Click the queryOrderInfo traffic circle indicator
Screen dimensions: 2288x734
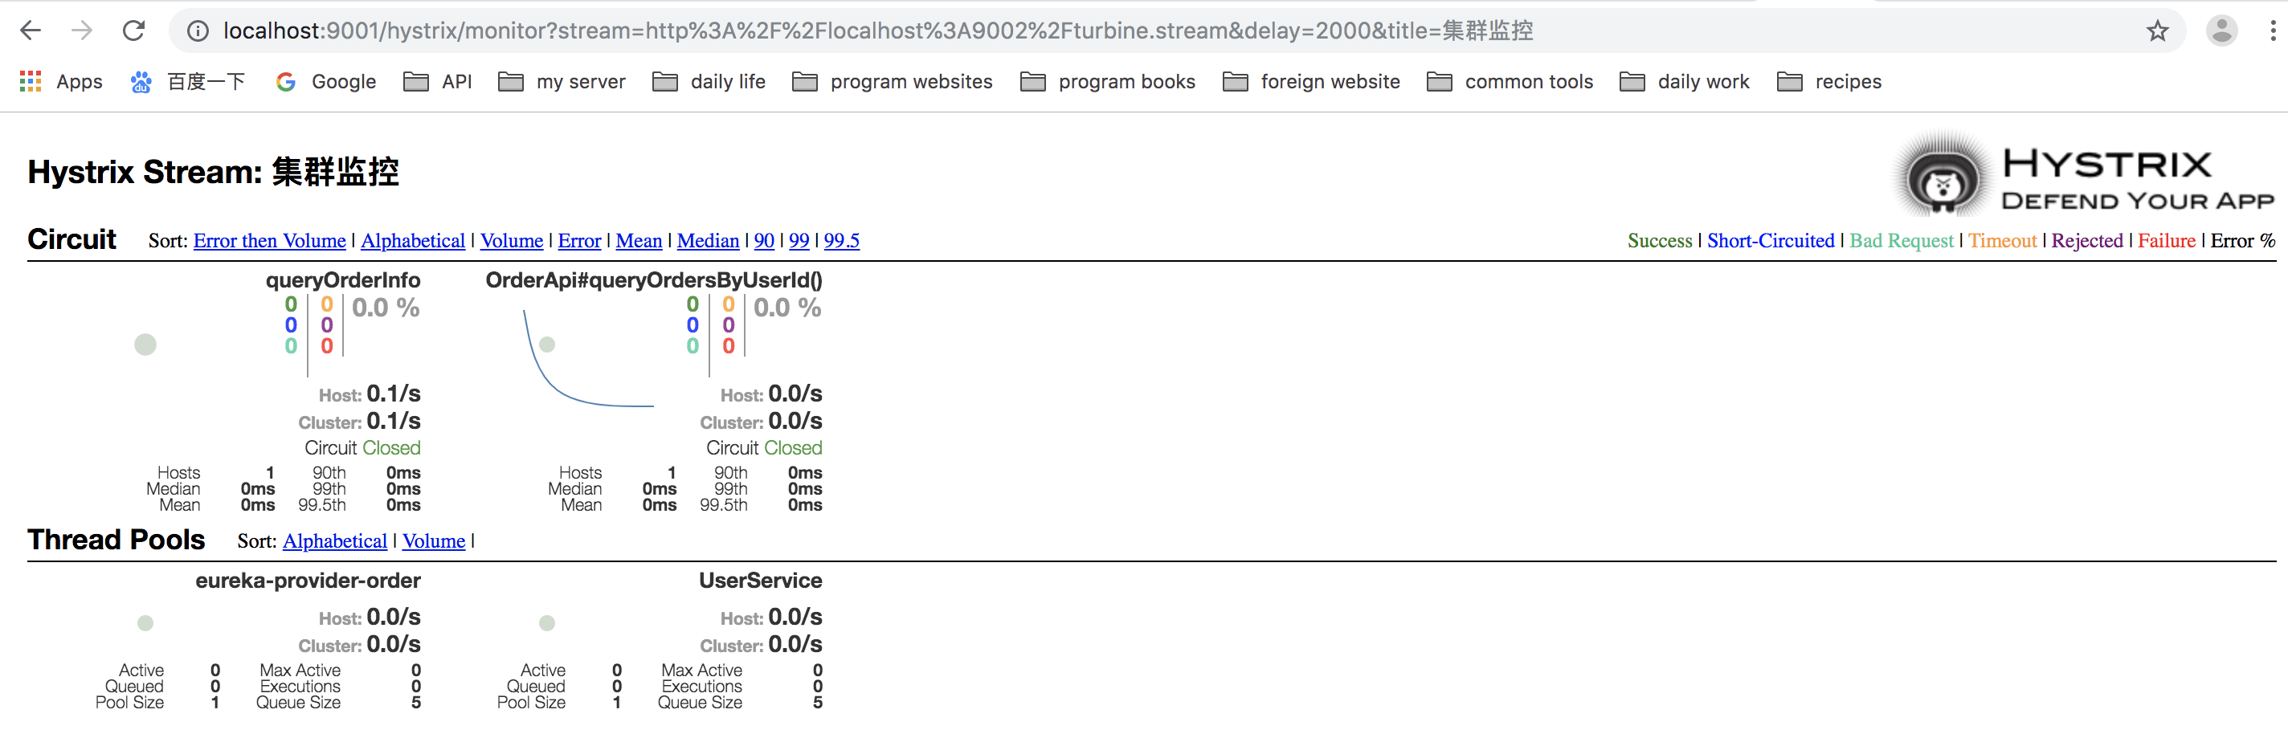[x=145, y=345]
